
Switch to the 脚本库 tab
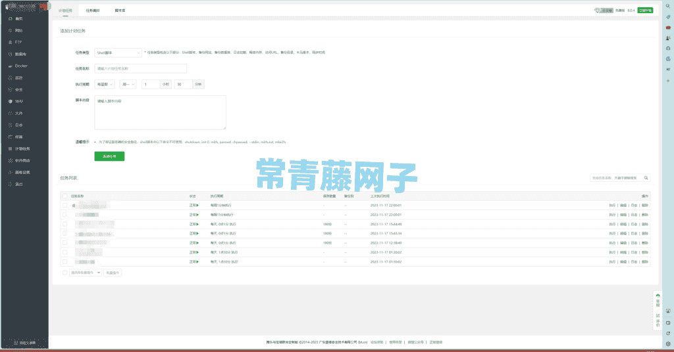click(120, 11)
